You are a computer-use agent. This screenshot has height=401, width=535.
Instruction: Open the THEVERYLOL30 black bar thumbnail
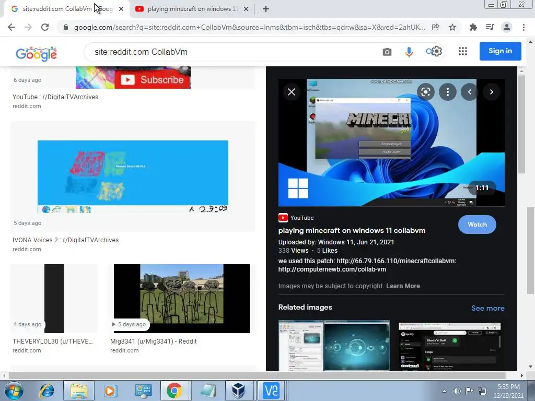click(54, 298)
